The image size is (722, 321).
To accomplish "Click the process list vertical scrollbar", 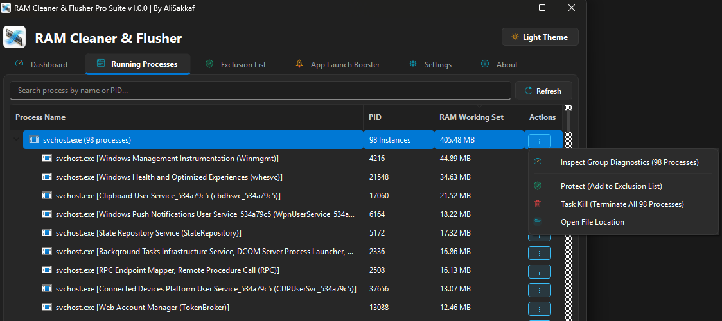I will coord(568,212).
